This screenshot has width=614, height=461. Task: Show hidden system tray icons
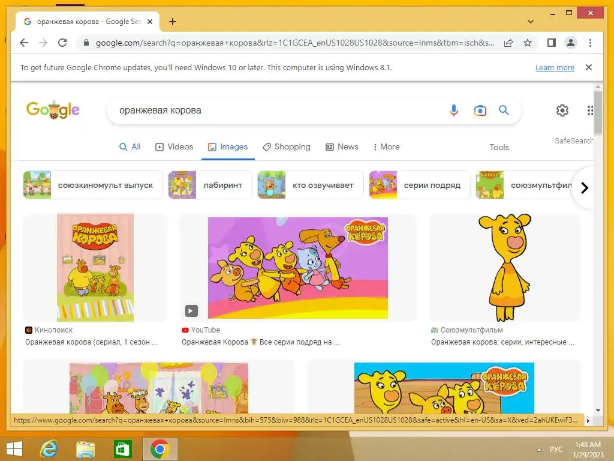(539, 450)
